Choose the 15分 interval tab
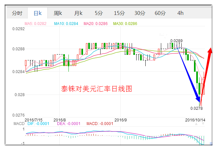The image size is (217, 150). (119, 13)
